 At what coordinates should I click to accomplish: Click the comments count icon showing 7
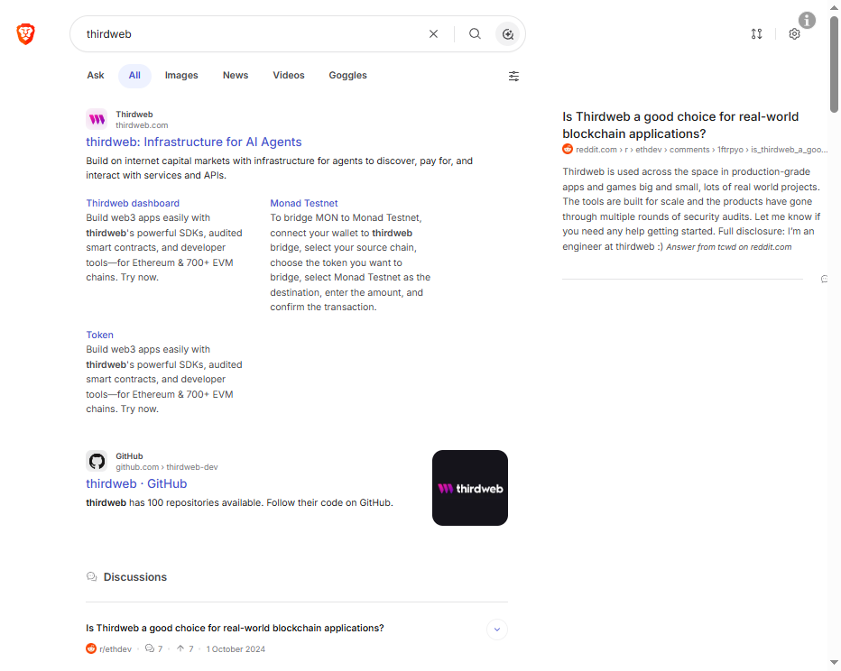pyautogui.click(x=150, y=648)
